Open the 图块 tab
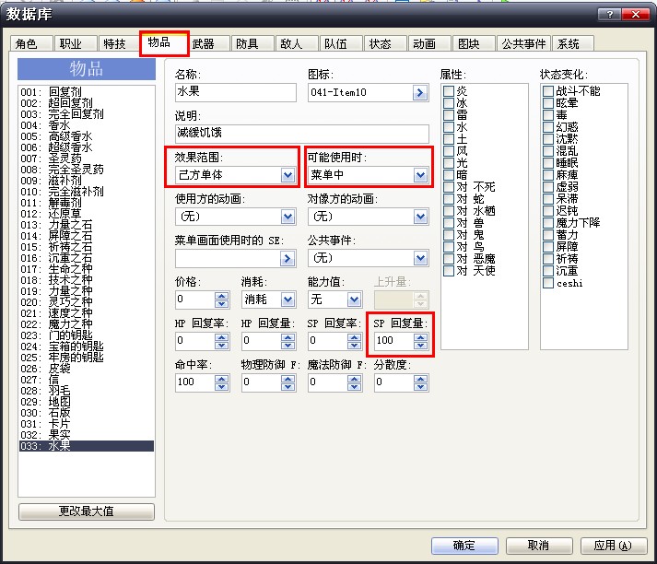 474,43
